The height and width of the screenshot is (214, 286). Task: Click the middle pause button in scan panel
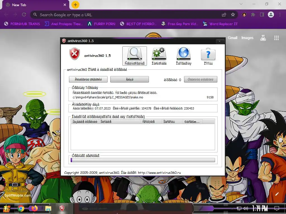coord(130,79)
